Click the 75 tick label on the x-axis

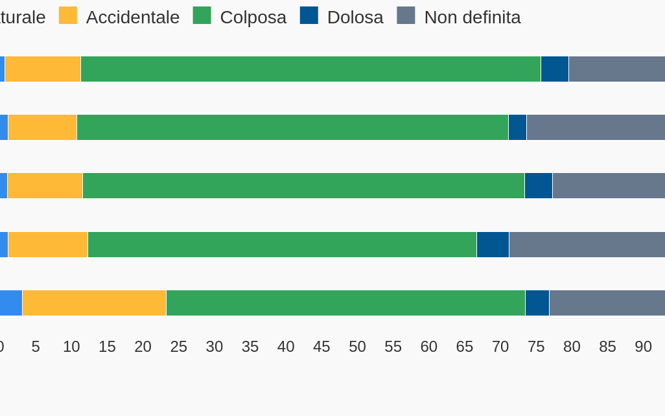[x=536, y=347]
